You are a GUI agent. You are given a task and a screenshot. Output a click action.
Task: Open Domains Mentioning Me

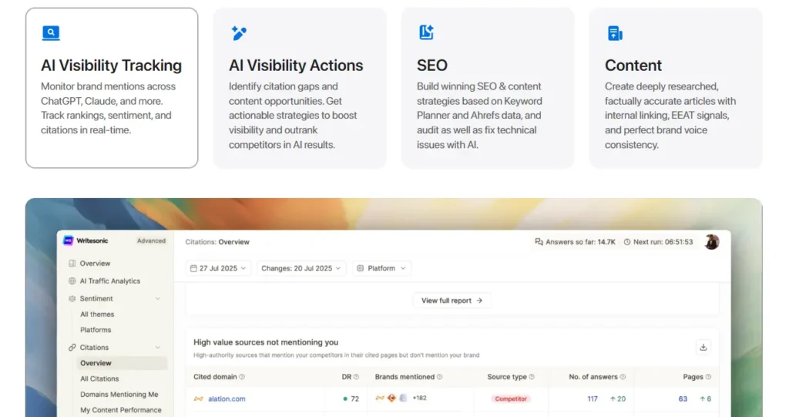tap(119, 395)
